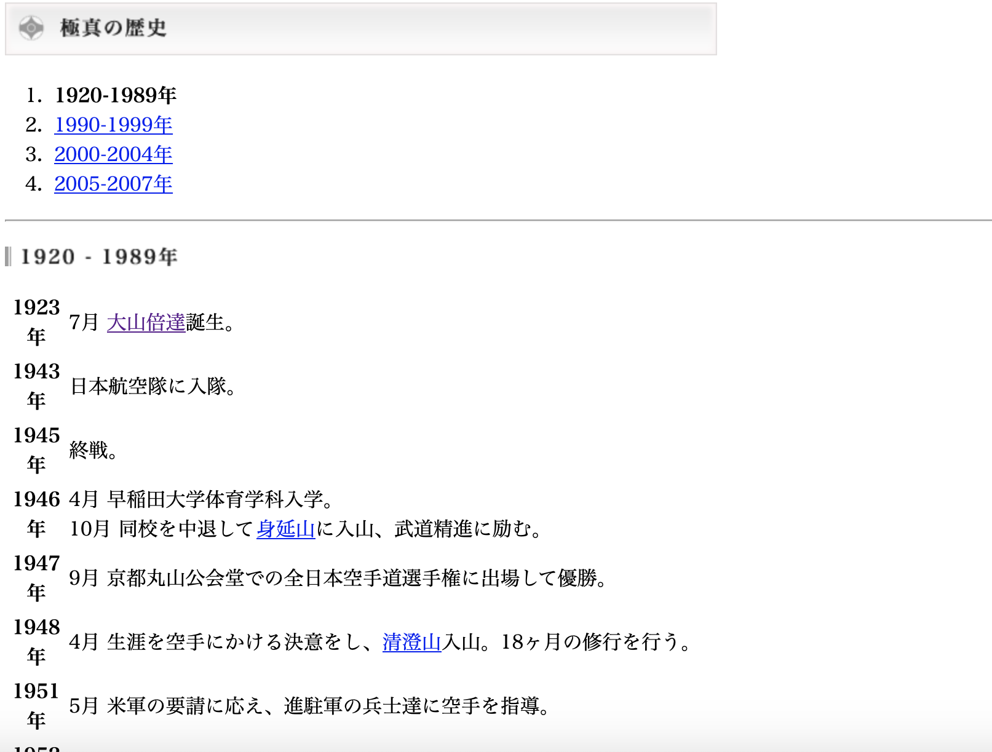Click the text 誕生。 after 大山倍達

[211, 322]
